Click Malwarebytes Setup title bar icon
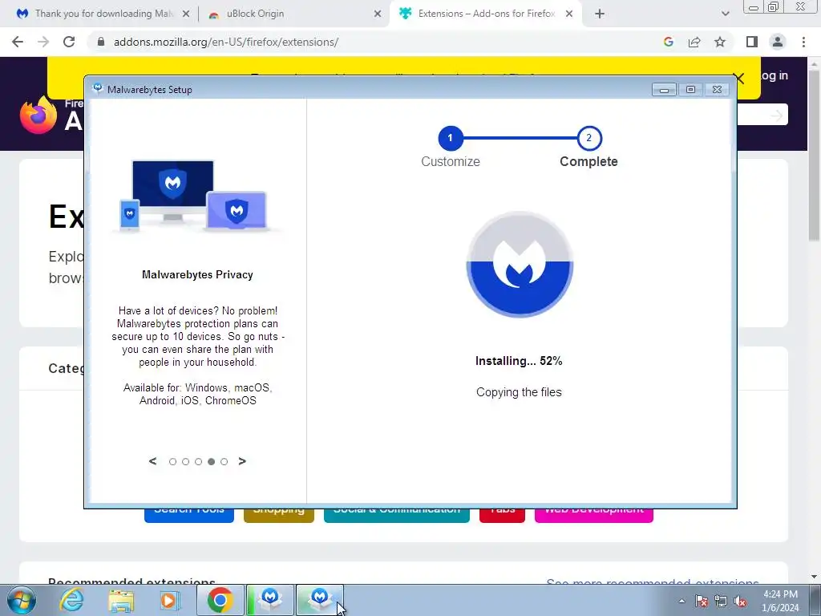The width and height of the screenshot is (821, 616). point(97,88)
